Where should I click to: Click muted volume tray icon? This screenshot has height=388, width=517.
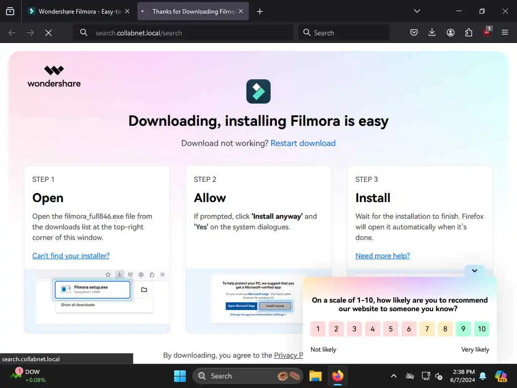pos(439,376)
